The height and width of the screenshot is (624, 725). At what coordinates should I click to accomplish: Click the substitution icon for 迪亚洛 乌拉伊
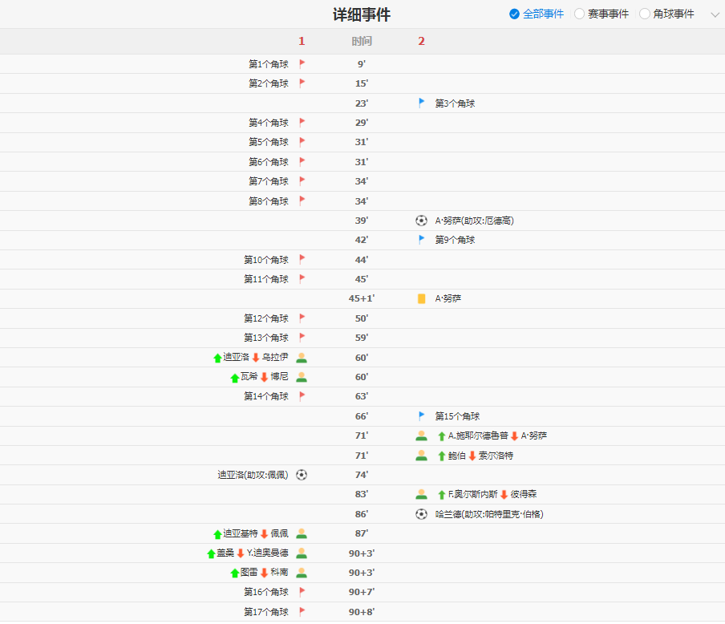click(302, 358)
